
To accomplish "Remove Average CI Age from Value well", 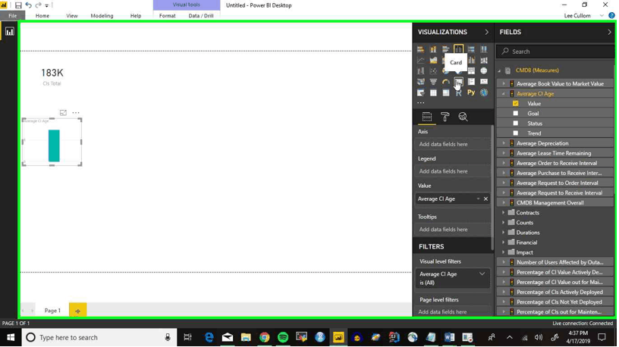I will tap(486, 199).
